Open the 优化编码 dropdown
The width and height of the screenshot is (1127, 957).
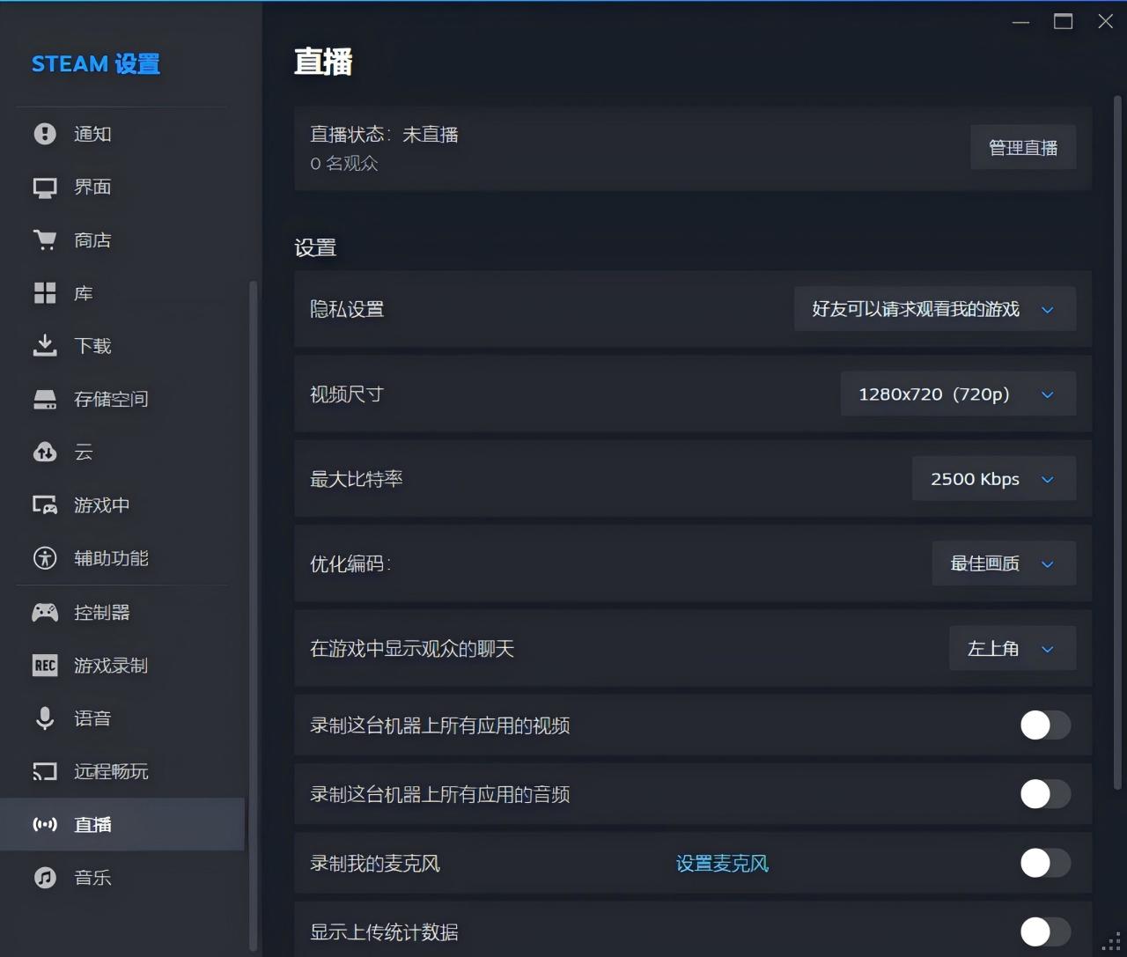coord(1004,563)
